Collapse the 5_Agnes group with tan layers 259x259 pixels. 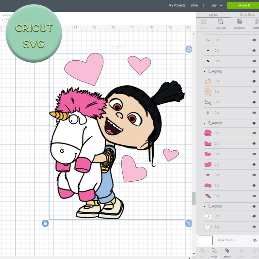[205, 71]
